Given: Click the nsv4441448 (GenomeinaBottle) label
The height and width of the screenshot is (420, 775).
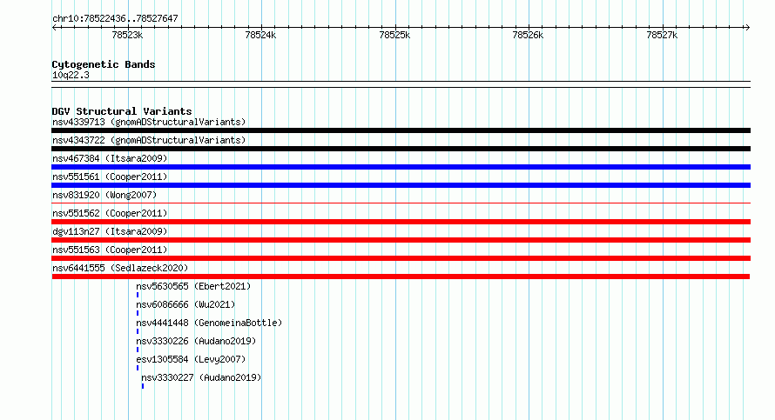Looking at the screenshot, I should tap(209, 323).
